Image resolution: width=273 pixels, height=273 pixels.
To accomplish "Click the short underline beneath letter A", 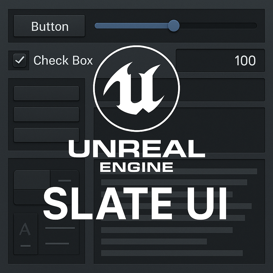I will [x=26, y=246].
